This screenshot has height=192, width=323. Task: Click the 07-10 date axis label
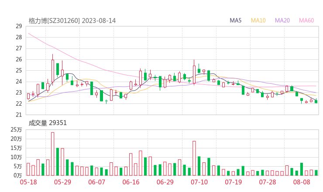[199, 182]
